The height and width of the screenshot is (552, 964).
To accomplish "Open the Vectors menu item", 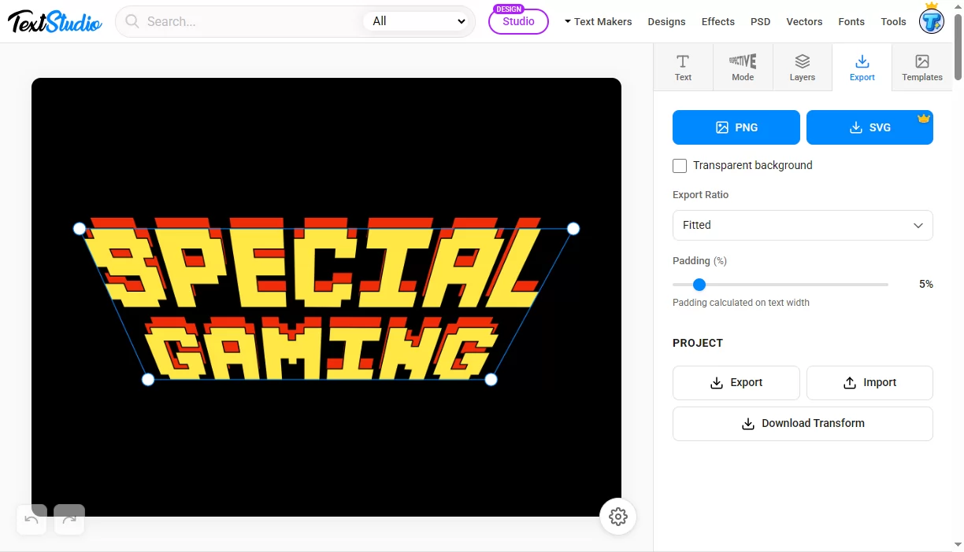I will click(x=804, y=21).
